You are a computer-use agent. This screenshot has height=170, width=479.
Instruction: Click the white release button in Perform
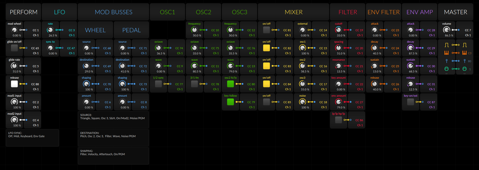[x=14, y=84]
